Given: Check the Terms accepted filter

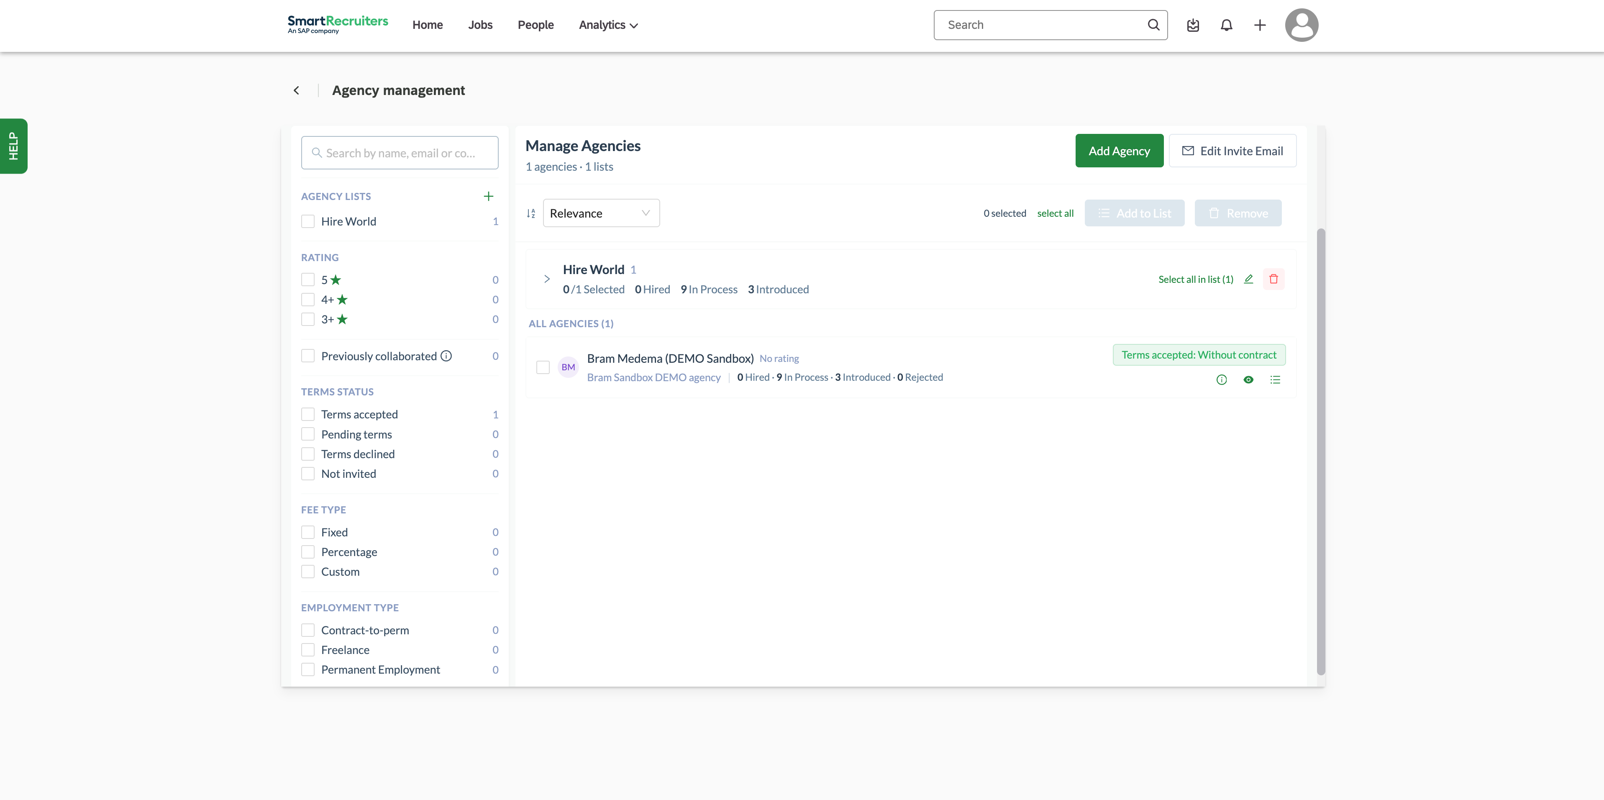Looking at the screenshot, I should click(307, 415).
